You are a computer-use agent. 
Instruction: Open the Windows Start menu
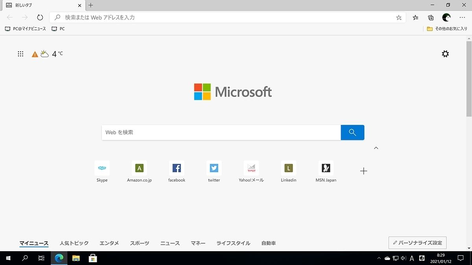pyautogui.click(x=8, y=258)
